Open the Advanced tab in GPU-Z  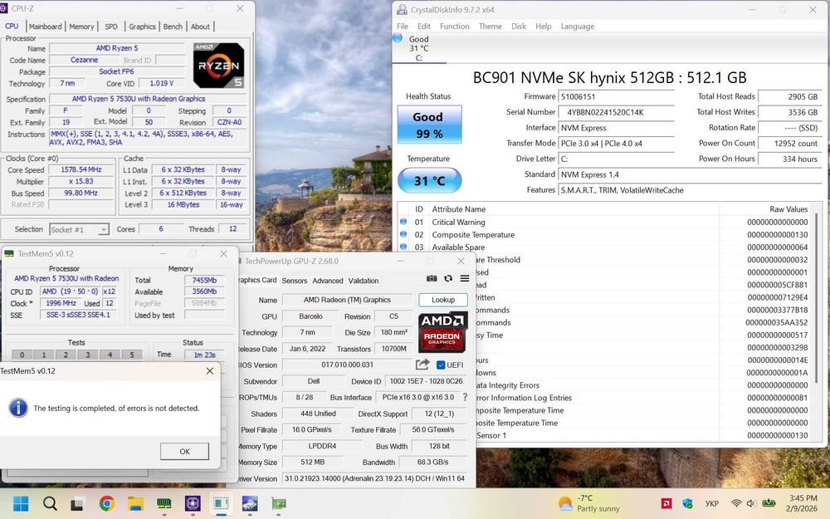(x=328, y=281)
